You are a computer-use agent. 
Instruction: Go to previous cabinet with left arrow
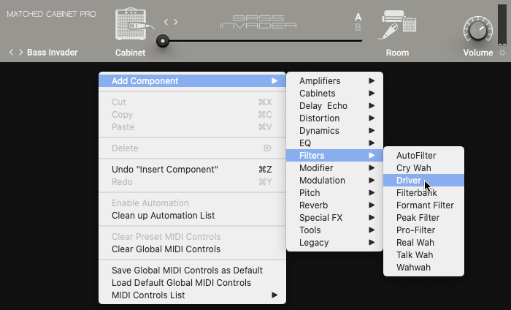coord(166,22)
